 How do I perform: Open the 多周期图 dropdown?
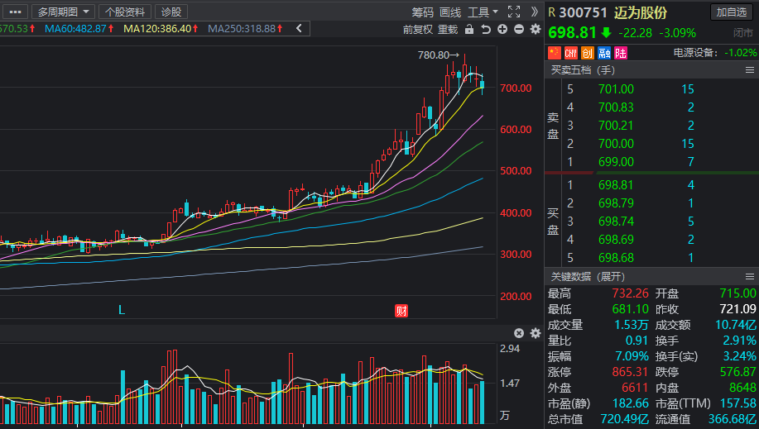point(63,12)
